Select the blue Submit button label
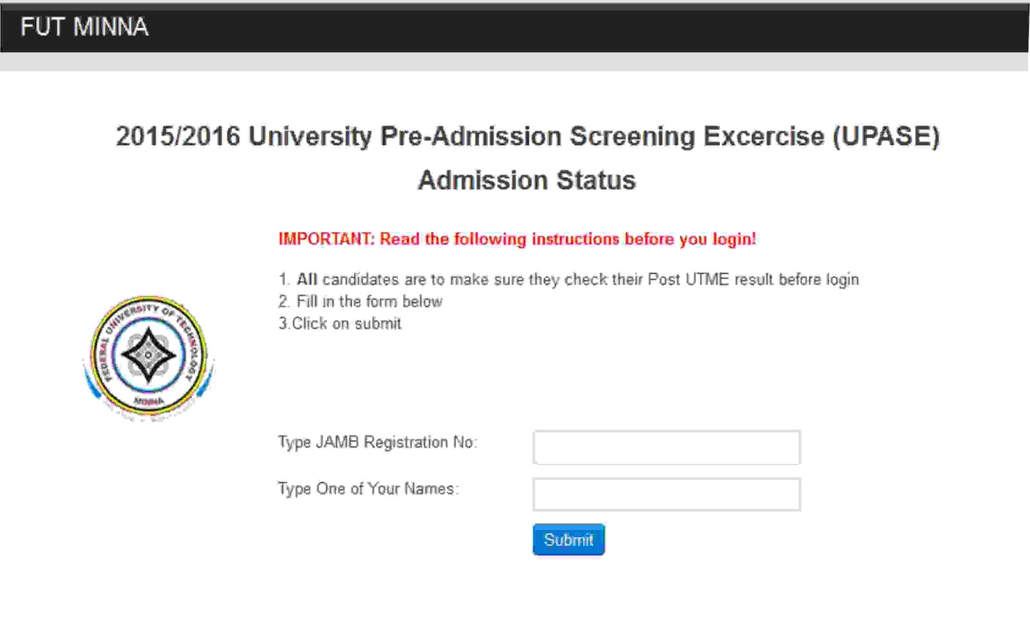Image resolution: width=1030 pixels, height=619 pixels. [568, 540]
